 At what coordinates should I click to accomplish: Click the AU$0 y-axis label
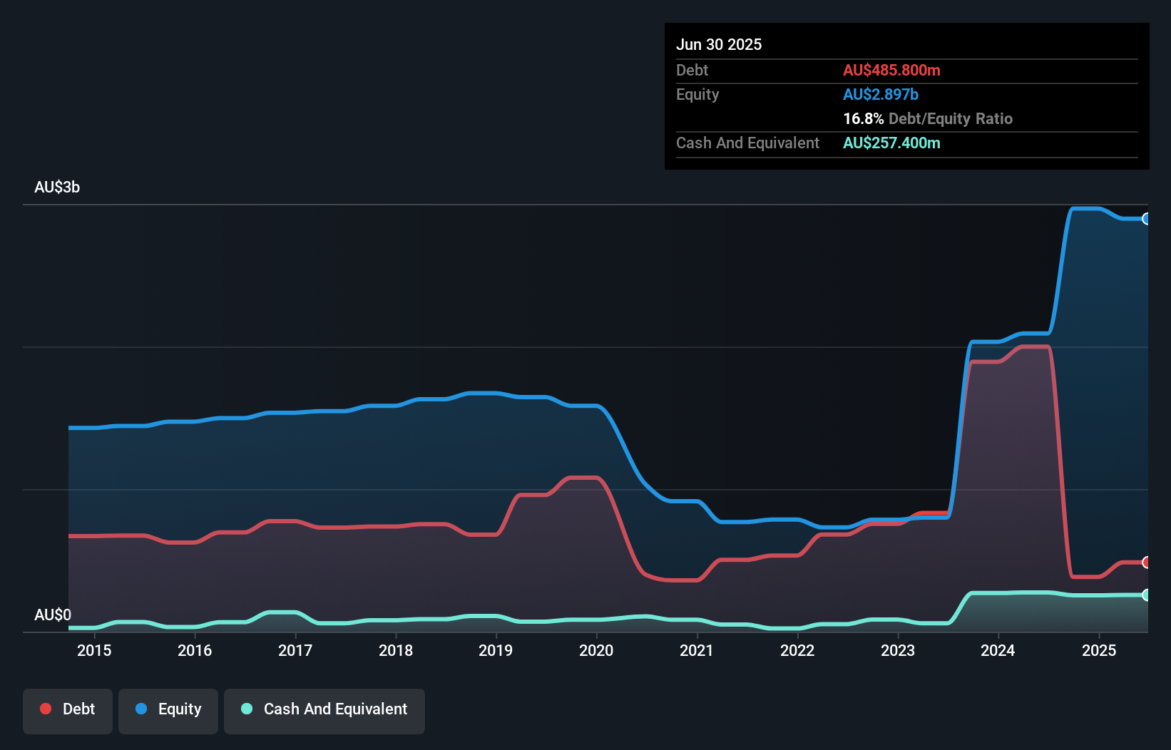pyautogui.click(x=53, y=615)
